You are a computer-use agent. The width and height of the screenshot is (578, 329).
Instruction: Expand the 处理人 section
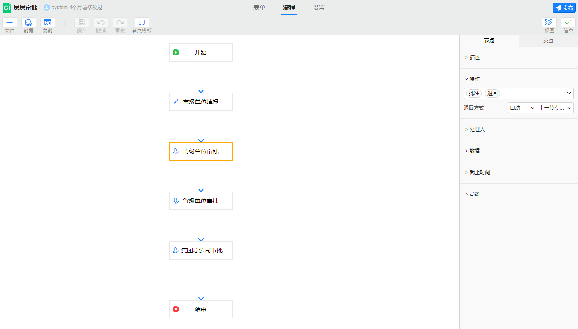pos(477,129)
